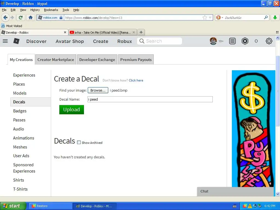This screenshot has width=280, height=210.
Task: Open the History menu
Action: click(x=35, y=10)
